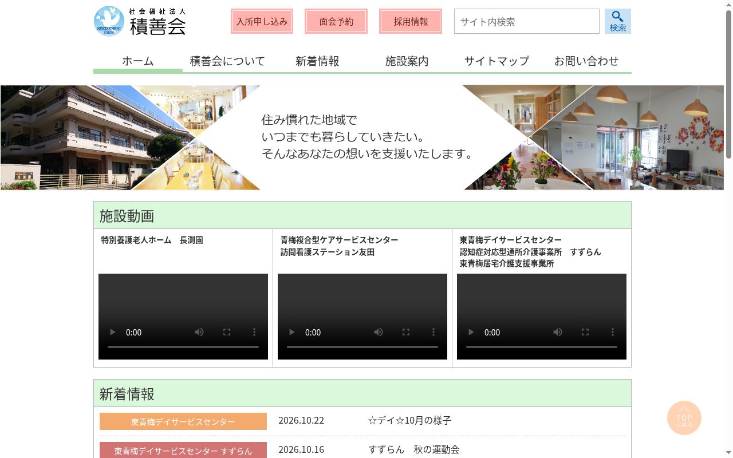This screenshot has height=458, width=733.
Task: Mute the 長渕園 video audio
Action: [199, 332]
